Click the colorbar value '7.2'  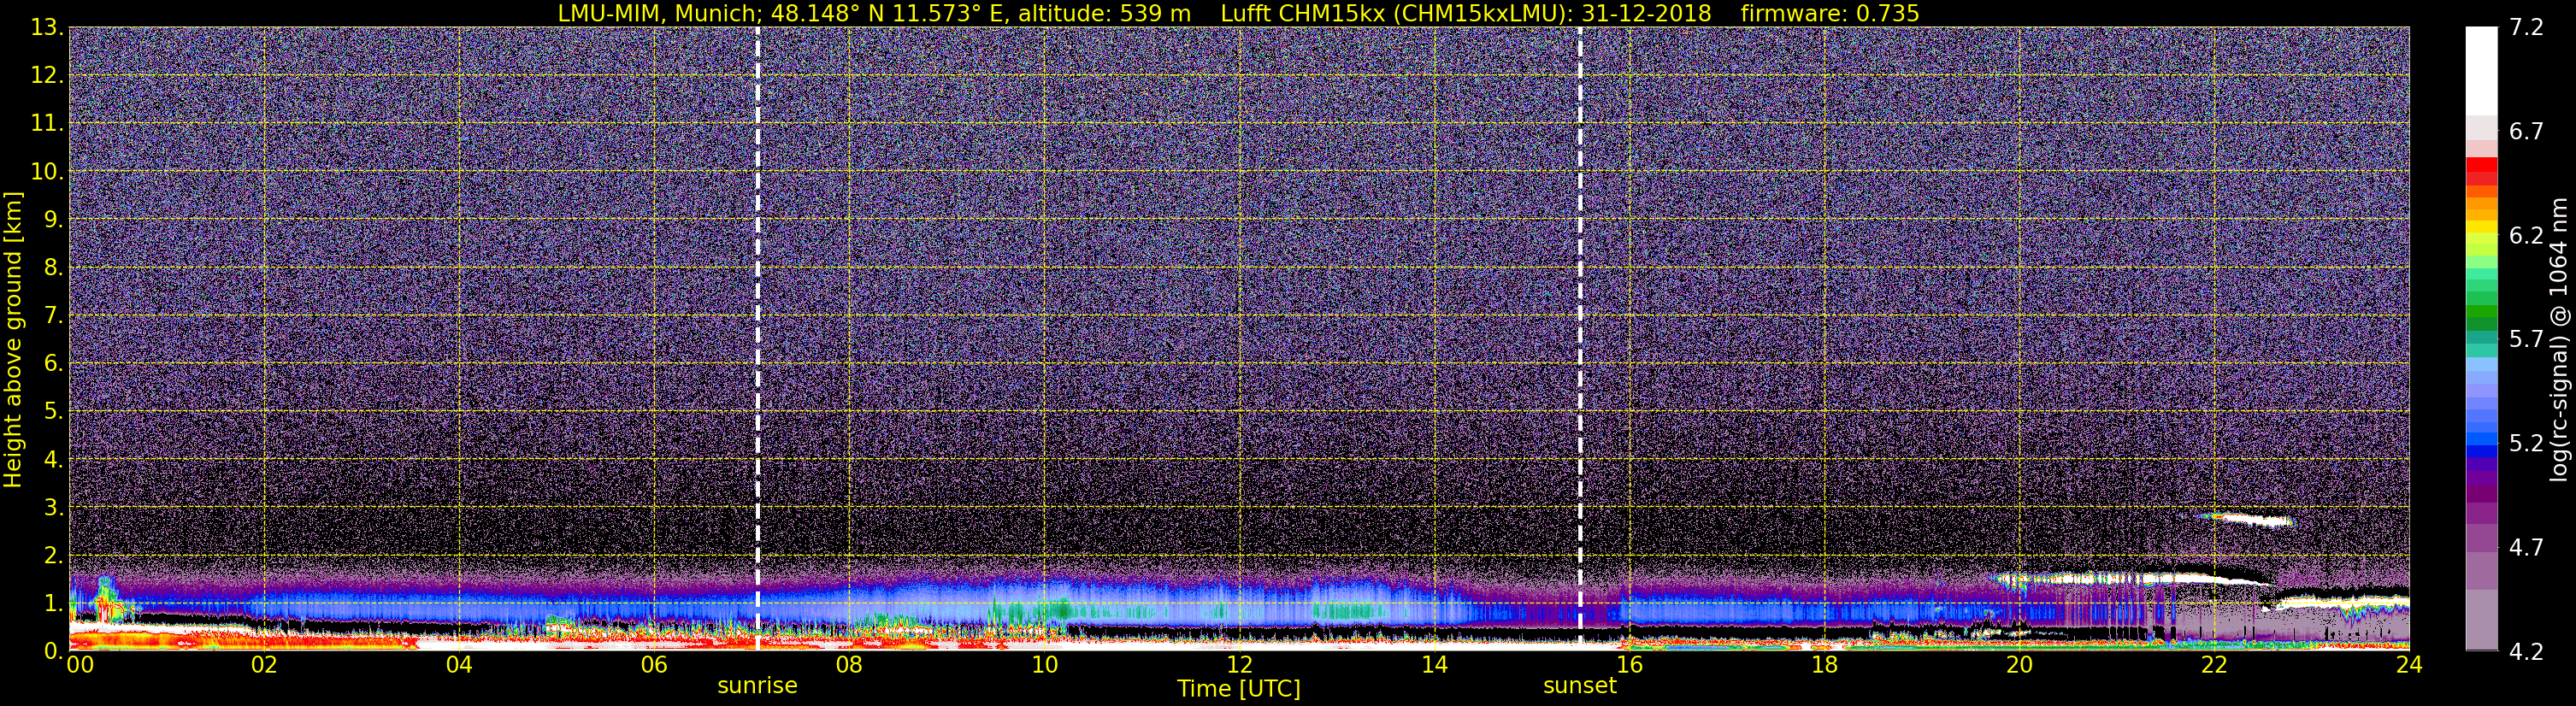2527,28
